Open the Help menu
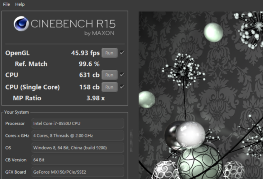Screen dimensions: 263x179 [20, 4]
